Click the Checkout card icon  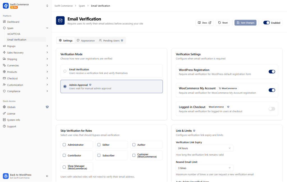(x=4, y=78)
